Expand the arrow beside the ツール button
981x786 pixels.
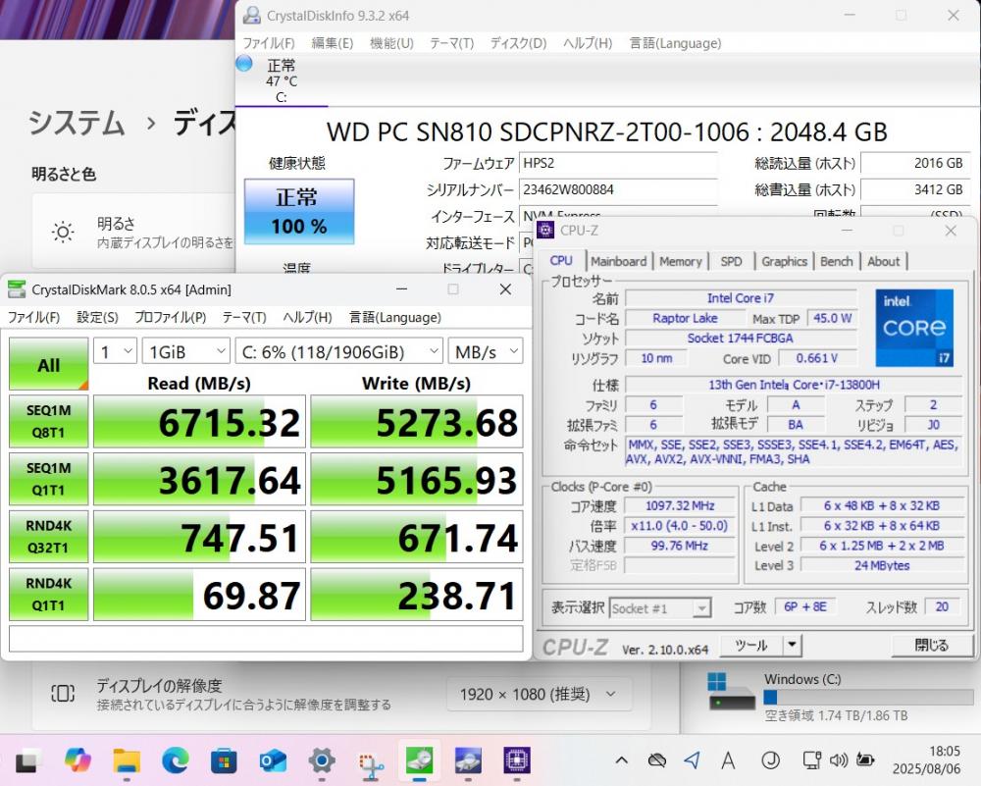(x=792, y=645)
